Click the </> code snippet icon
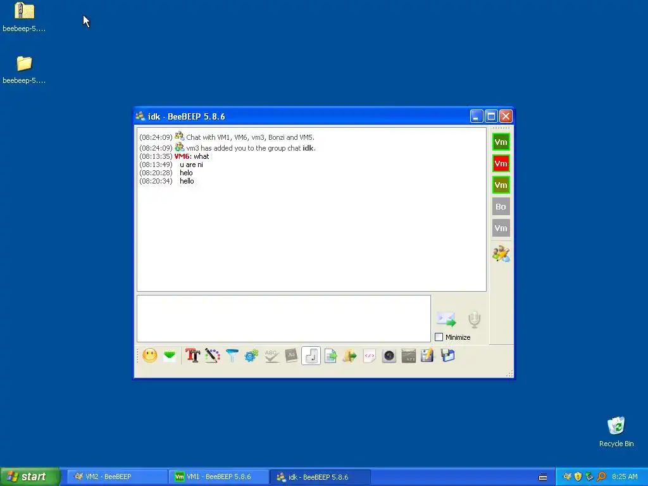This screenshot has width=648, height=486. (x=369, y=356)
